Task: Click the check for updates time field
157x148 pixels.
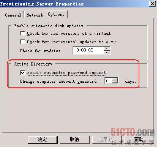Action: tap(88, 50)
